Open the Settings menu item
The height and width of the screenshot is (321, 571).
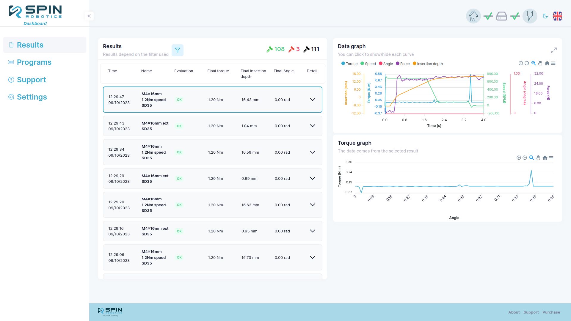tap(32, 97)
